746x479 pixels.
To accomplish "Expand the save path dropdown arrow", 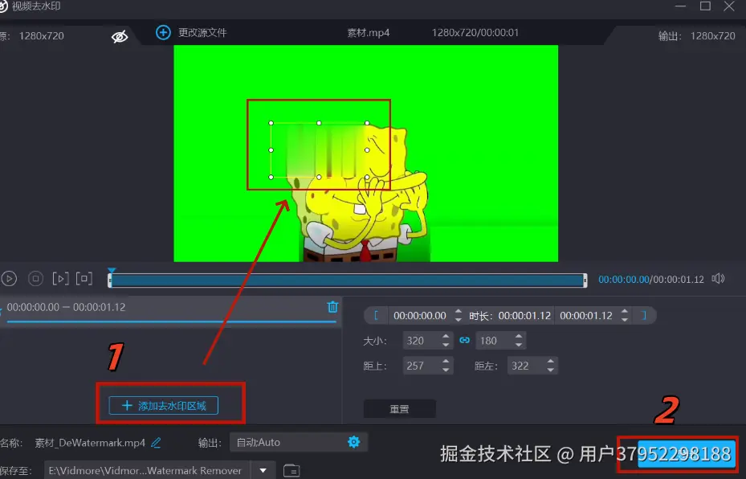I will click(x=263, y=470).
